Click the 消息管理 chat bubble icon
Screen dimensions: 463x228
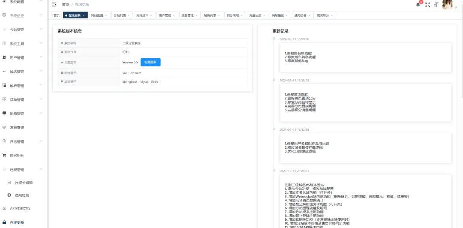4,114
